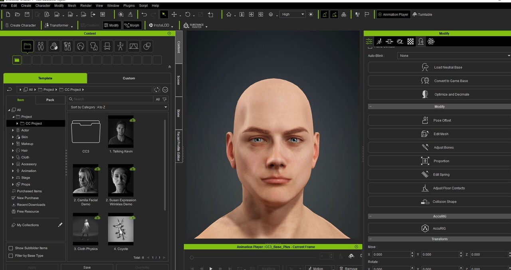
Task: Click the content Search field
Action: 110,99
